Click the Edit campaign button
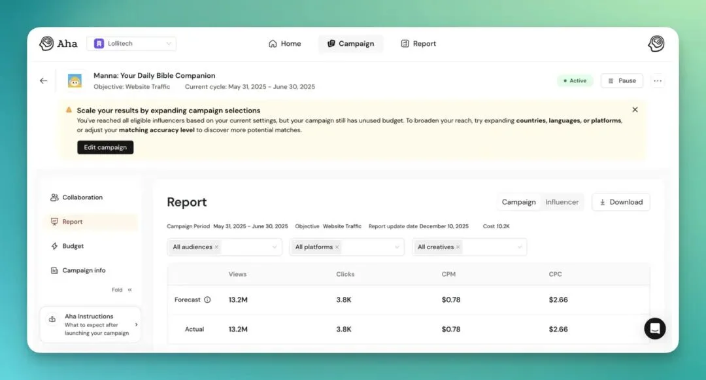 pos(105,148)
